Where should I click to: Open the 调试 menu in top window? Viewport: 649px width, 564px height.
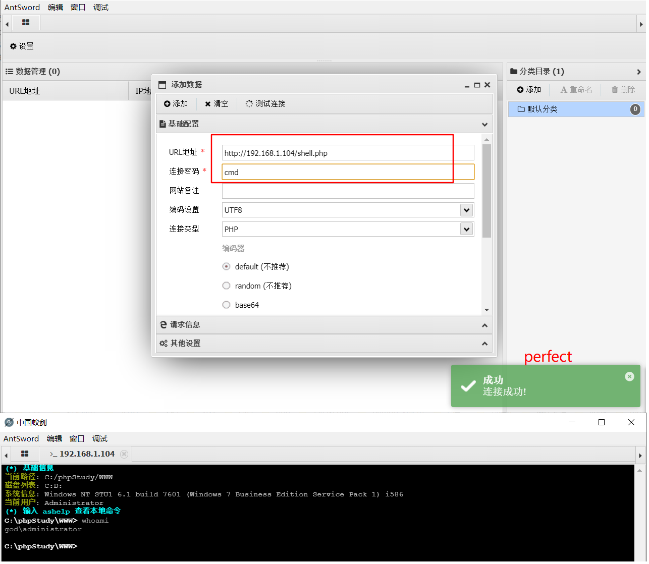(101, 7)
